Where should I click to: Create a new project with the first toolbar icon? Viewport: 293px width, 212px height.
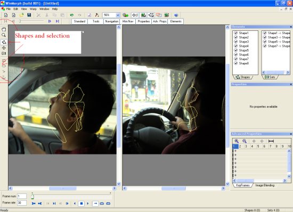pos(6,15)
